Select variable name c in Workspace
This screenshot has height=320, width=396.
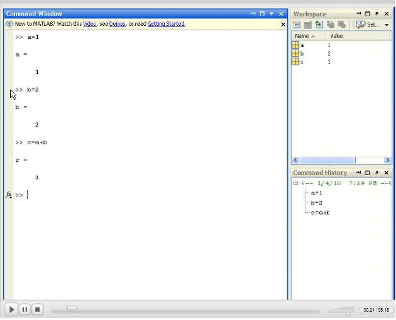(302, 62)
